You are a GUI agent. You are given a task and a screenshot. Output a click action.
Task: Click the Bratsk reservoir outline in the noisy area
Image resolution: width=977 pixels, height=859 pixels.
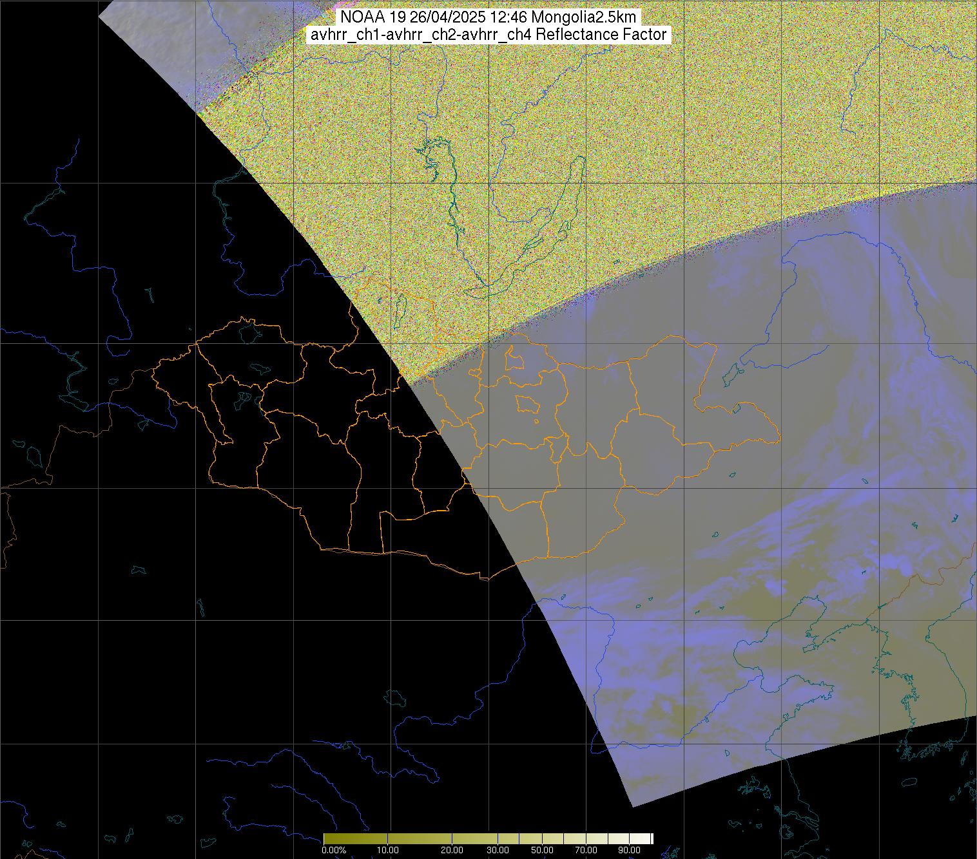(433, 161)
